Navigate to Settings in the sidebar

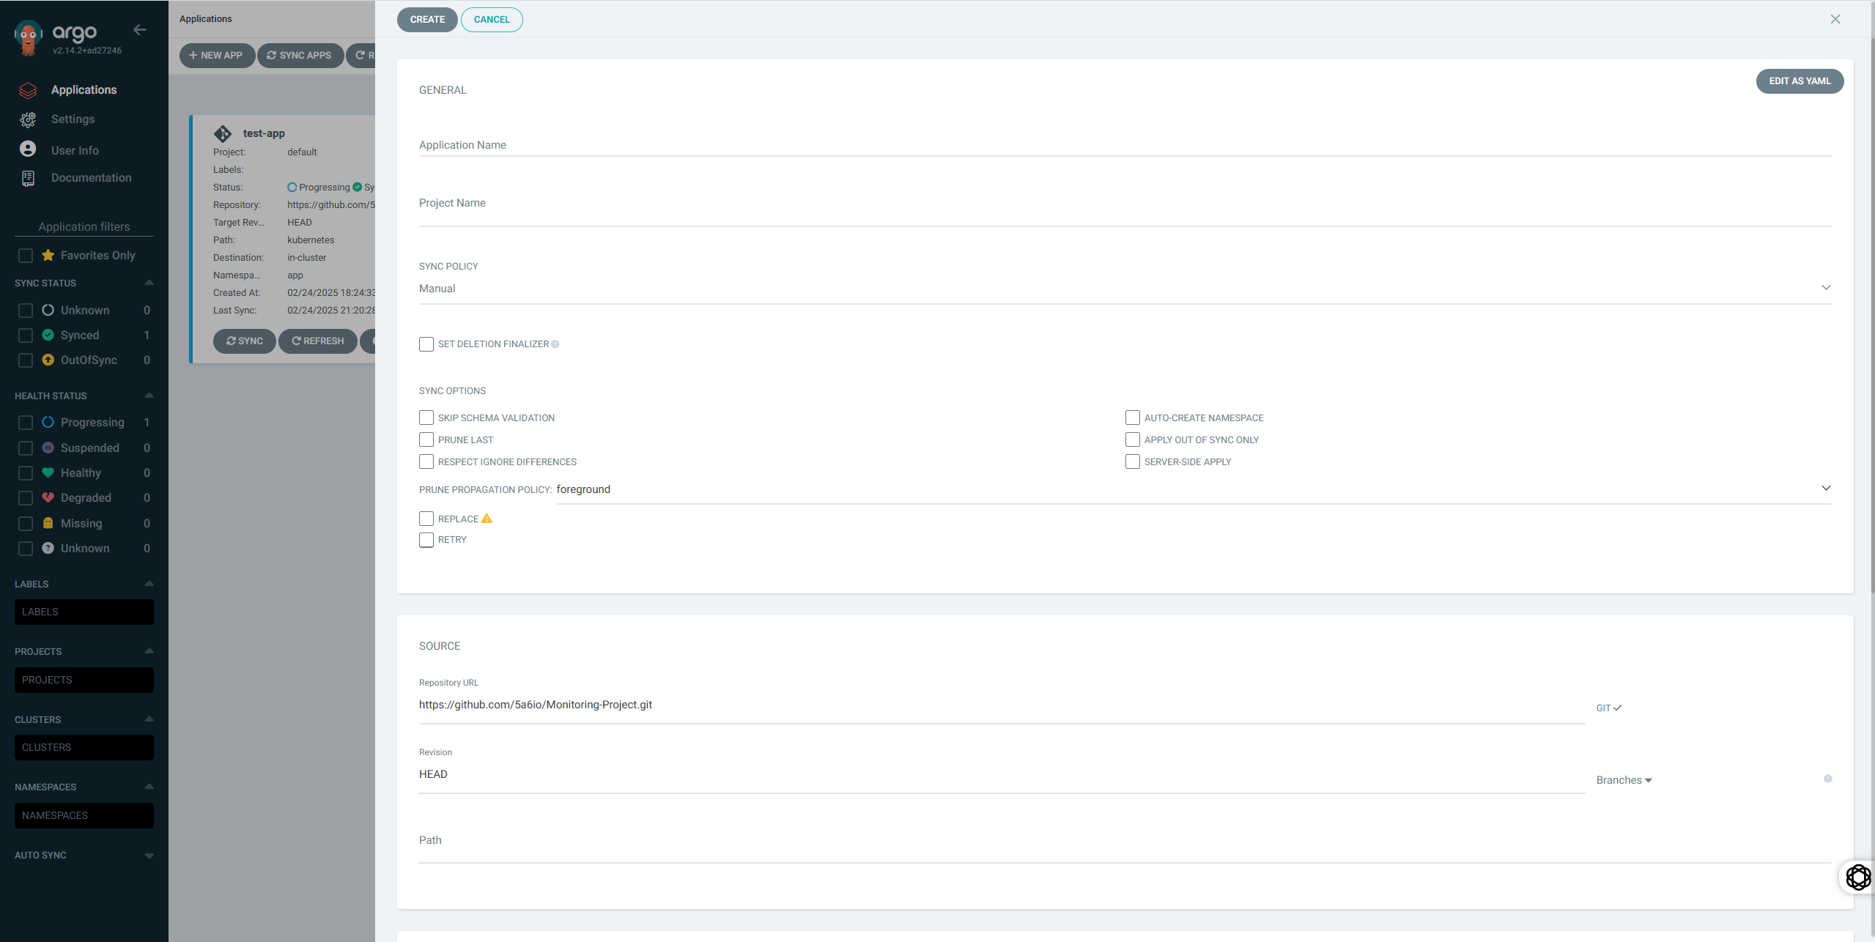[73, 119]
